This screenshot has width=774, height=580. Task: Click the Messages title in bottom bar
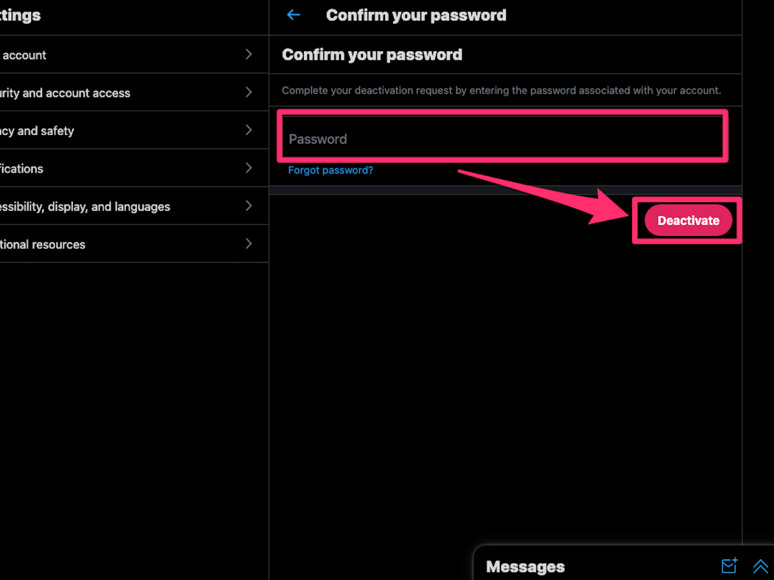point(525,567)
